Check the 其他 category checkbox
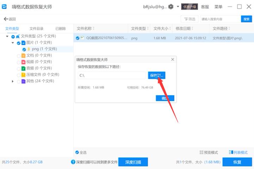The height and width of the screenshot is (169, 254). point(18,81)
